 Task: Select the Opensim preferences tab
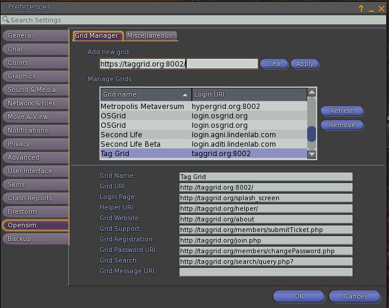point(35,225)
